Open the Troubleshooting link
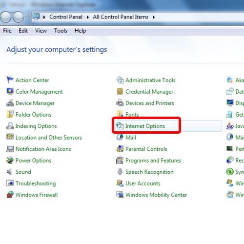 [36, 183]
